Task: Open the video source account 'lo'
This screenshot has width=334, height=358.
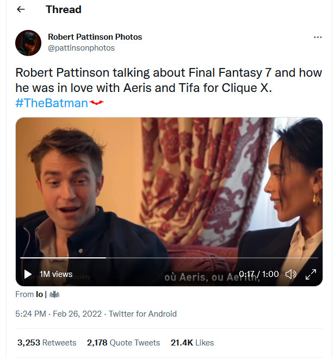Action: [40, 294]
